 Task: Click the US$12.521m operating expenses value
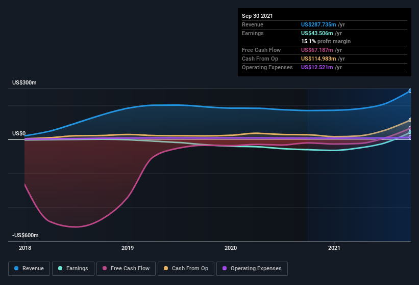(x=317, y=67)
